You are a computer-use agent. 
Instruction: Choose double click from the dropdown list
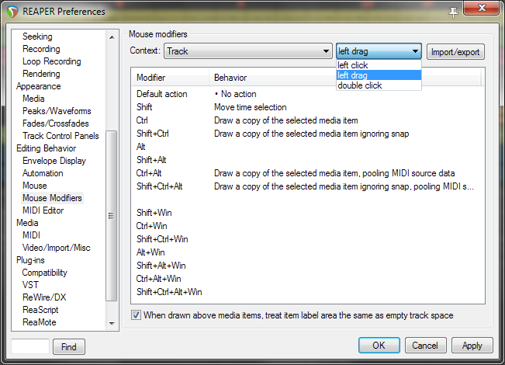379,85
